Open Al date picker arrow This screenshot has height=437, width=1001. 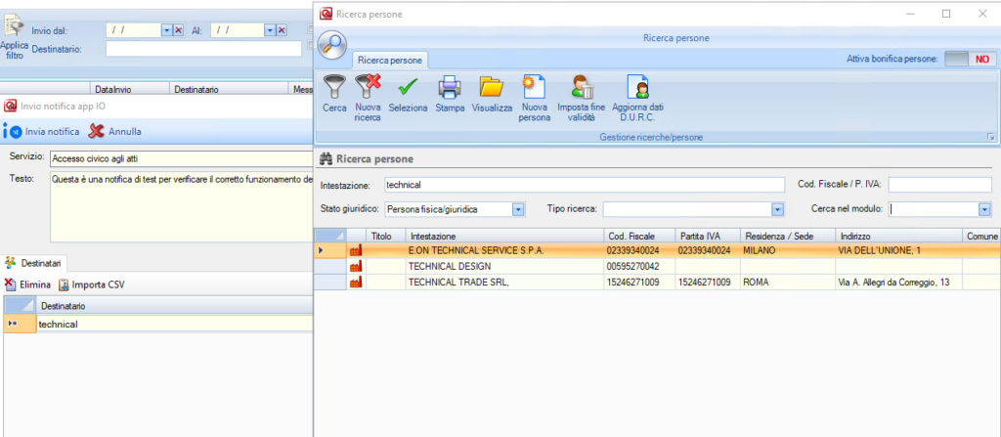[270, 30]
